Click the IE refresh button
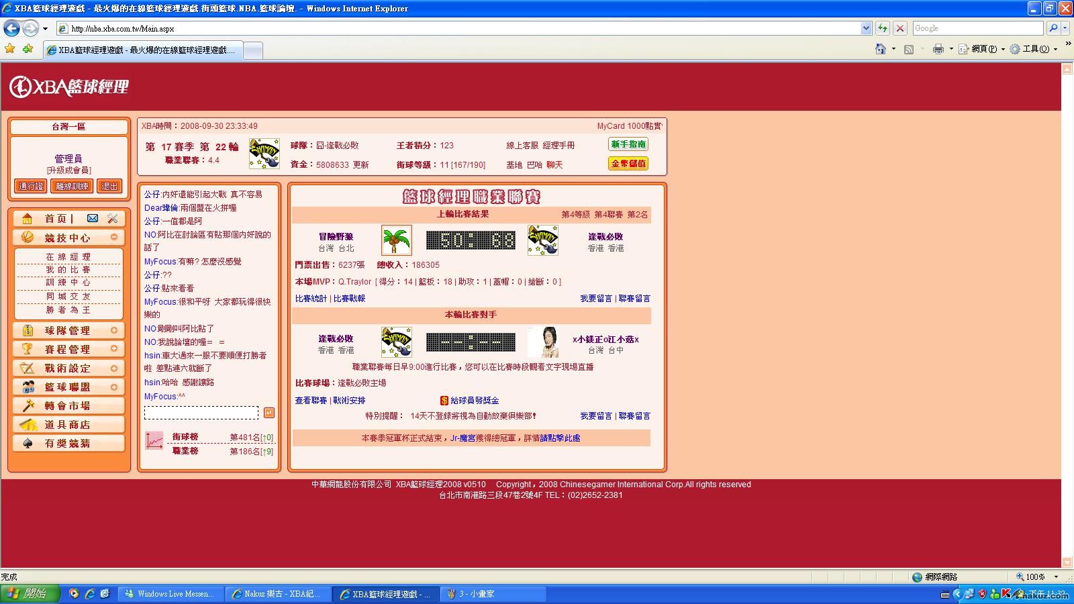The image size is (1074, 604). [x=883, y=28]
